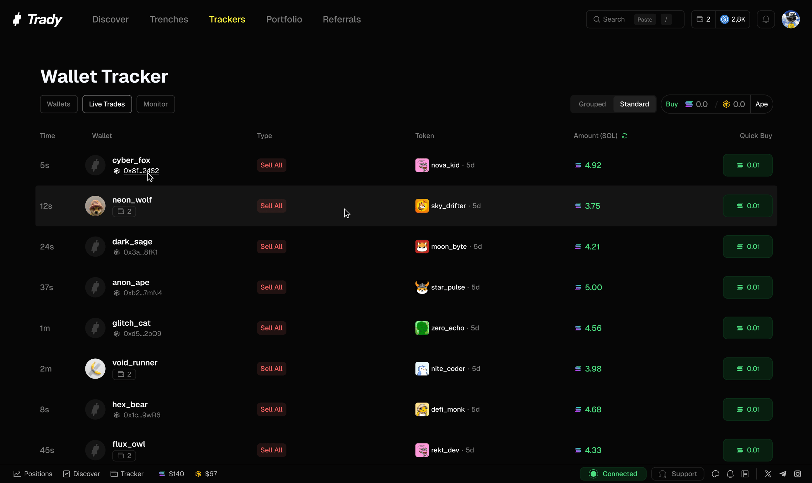Image resolution: width=812 pixels, height=483 pixels.
Task: Click the $67 BNB balance in footer
Action: pos(206,473)
